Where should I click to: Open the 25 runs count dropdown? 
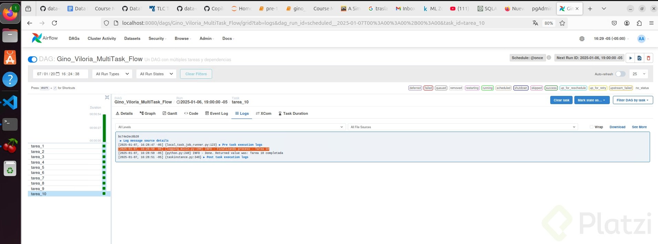coord(639,74)
